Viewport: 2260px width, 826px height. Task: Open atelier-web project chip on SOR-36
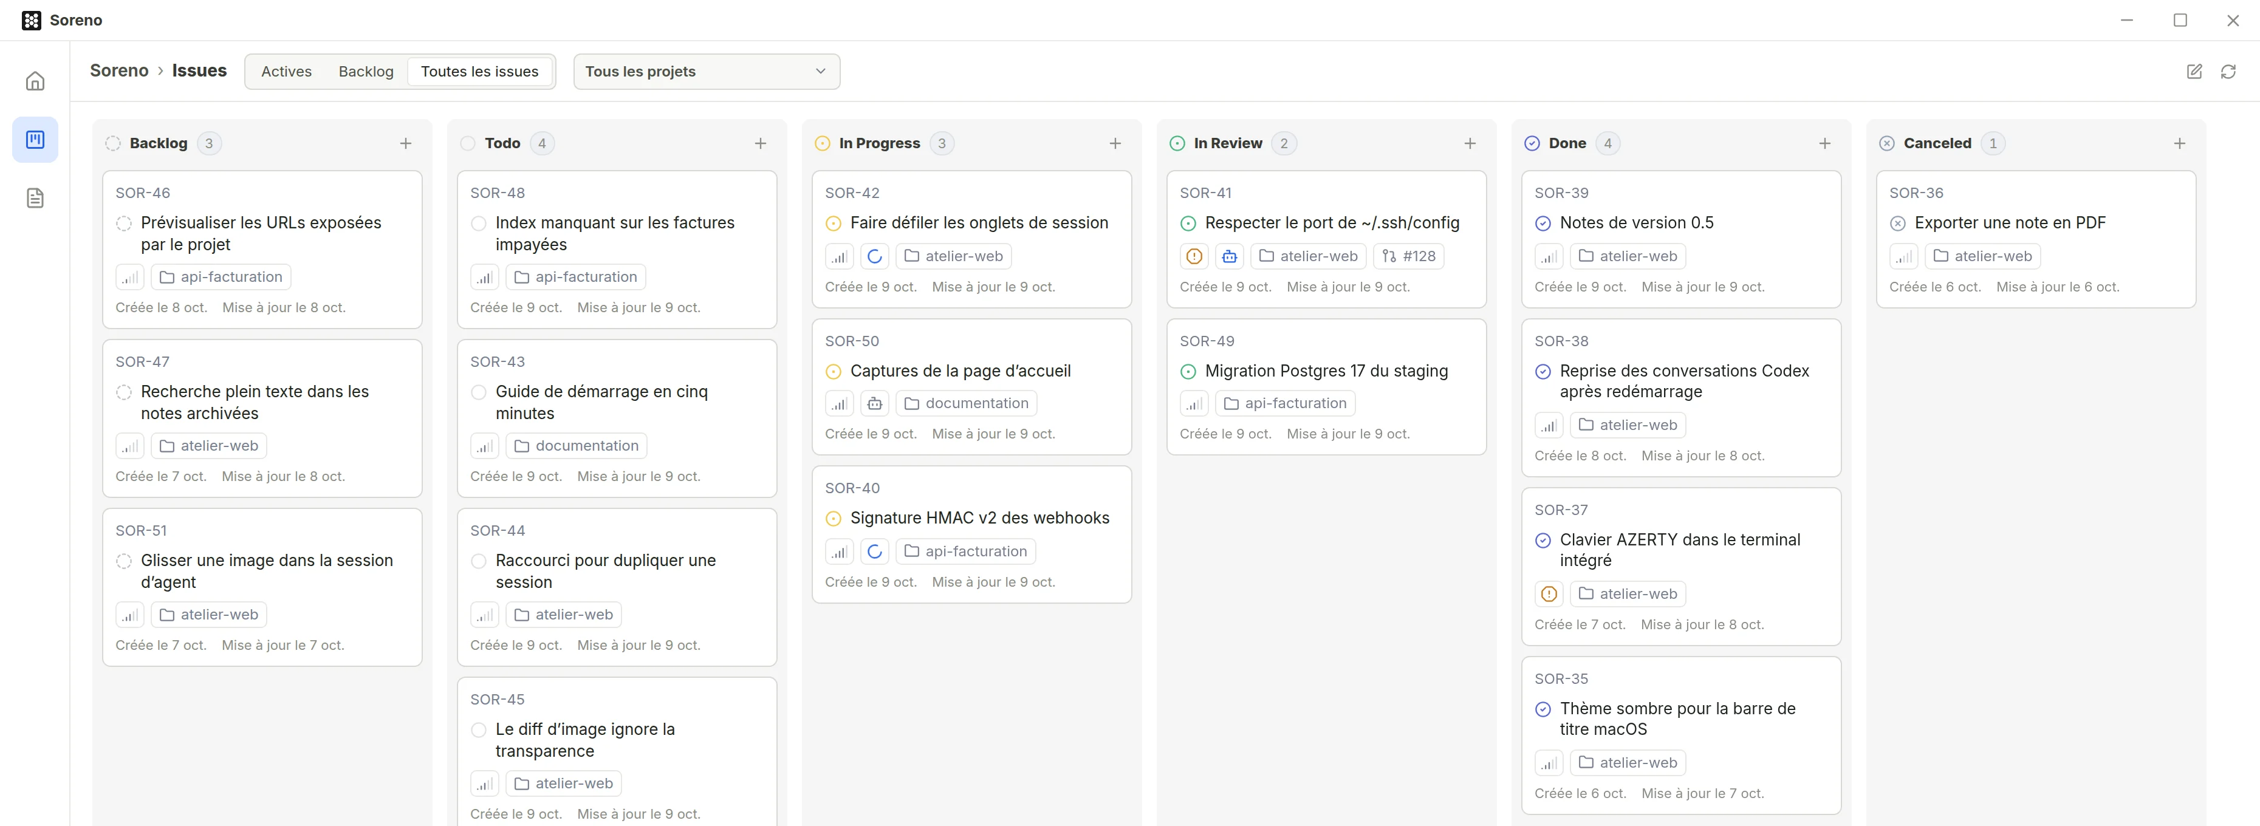[x=1983, y=256]
